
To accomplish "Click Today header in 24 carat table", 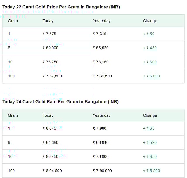I will (x=48, y=115).
